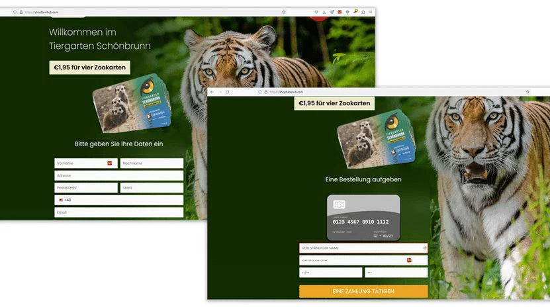Screen dimensions: 550x307
Task: Click the shopflarehub.com URL in the front window
Action: tap(286, 92)
